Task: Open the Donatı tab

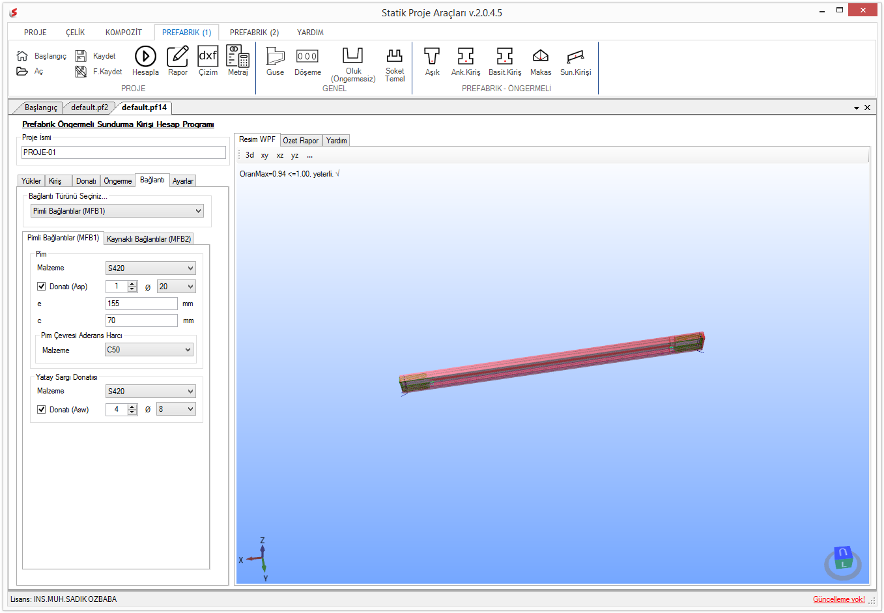Action: click(x=86, y=181)
